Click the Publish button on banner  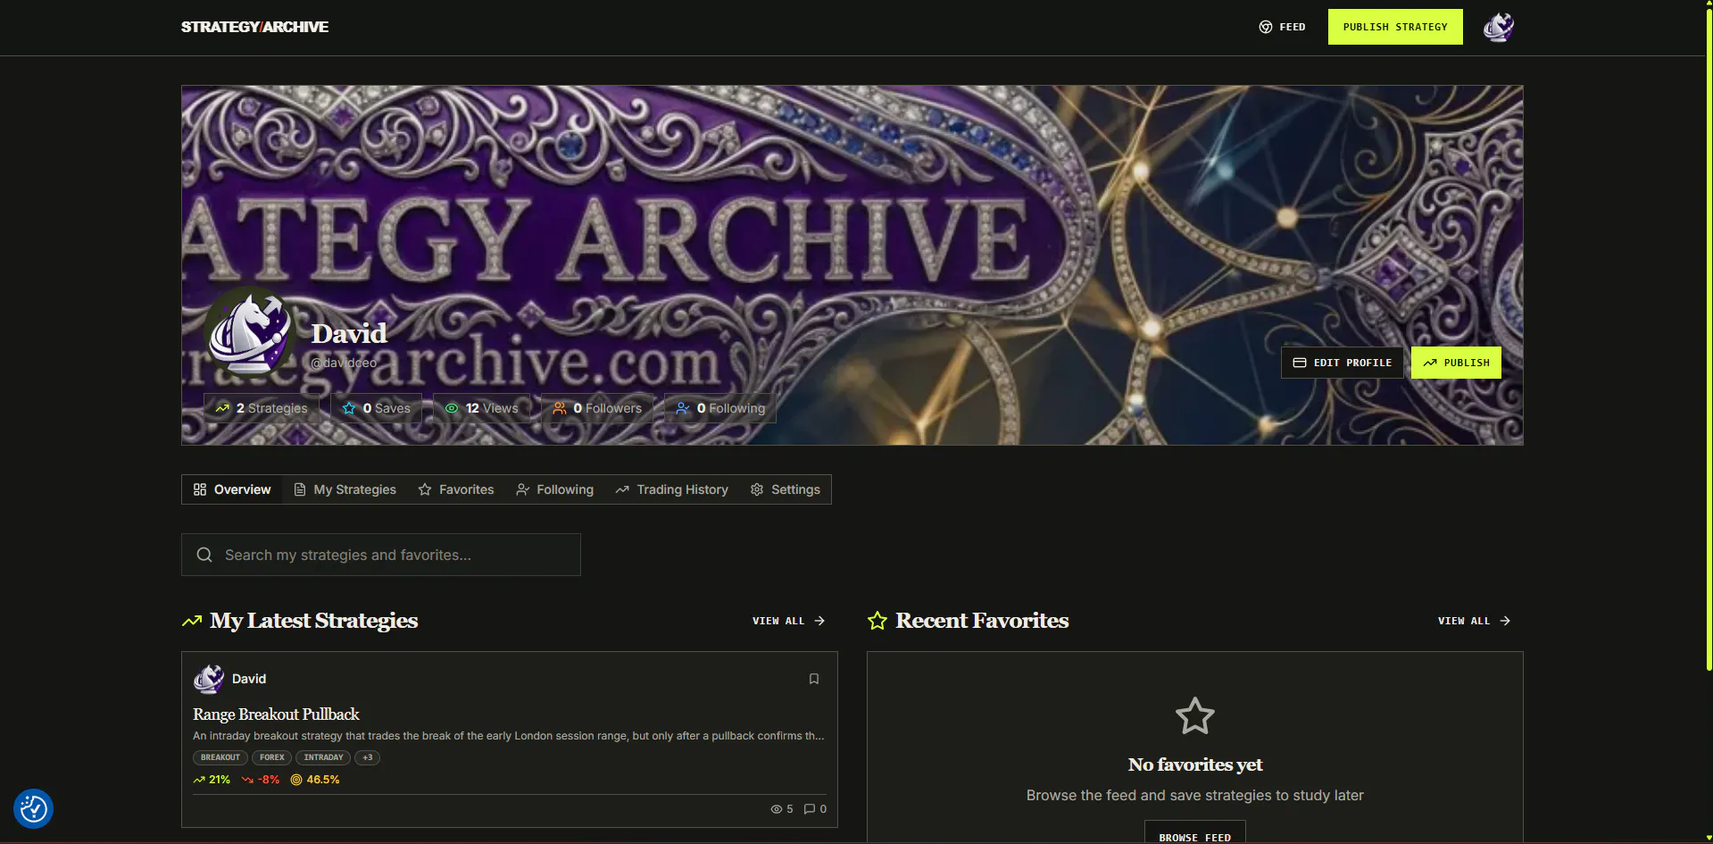pyautogui.click(x=1456, y=363)
